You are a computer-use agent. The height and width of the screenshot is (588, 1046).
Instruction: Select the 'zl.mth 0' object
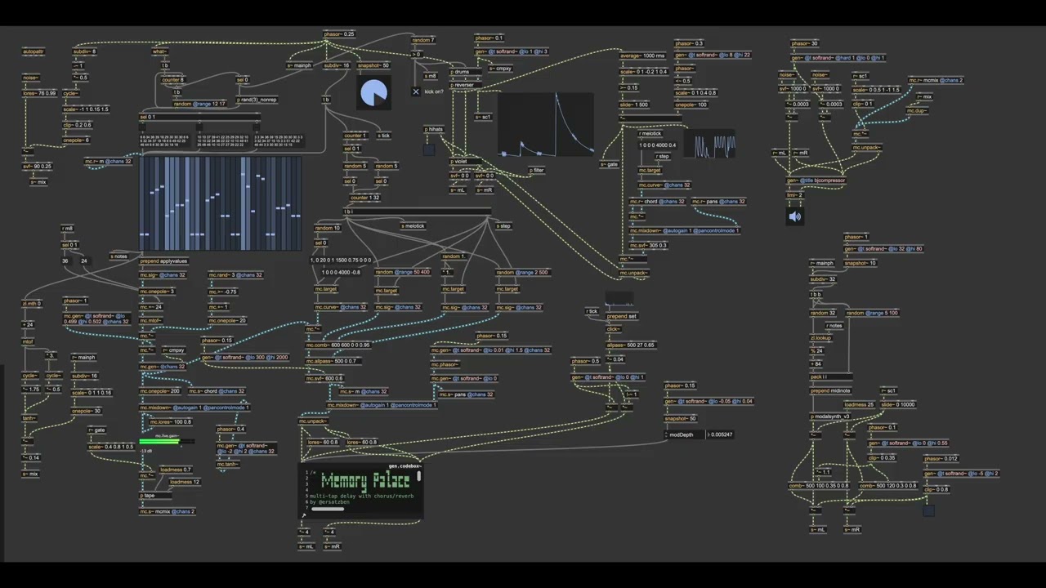pos(31,304)
